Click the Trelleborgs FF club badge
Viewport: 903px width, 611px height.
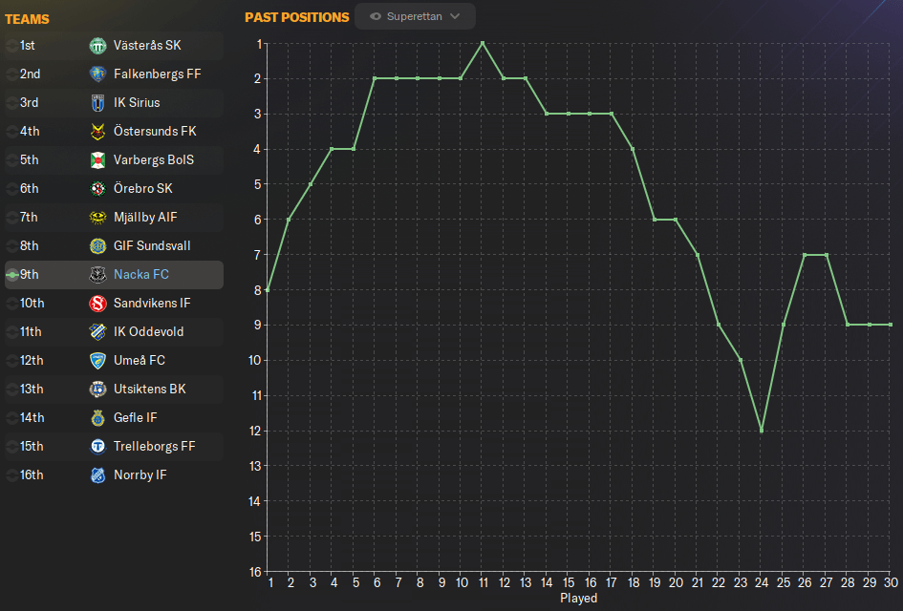(x=97, y=446)
